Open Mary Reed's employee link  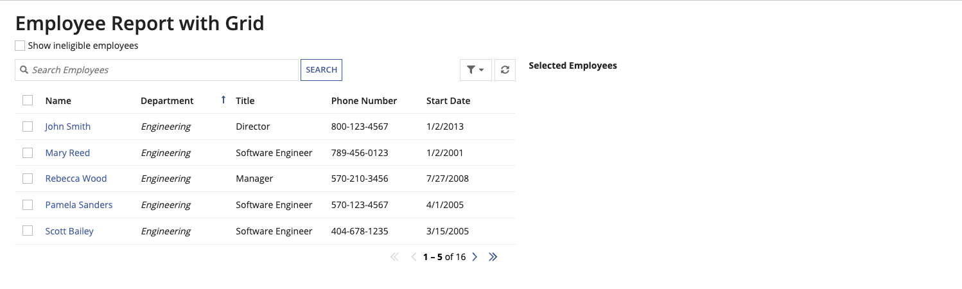[x=67, y=153]
